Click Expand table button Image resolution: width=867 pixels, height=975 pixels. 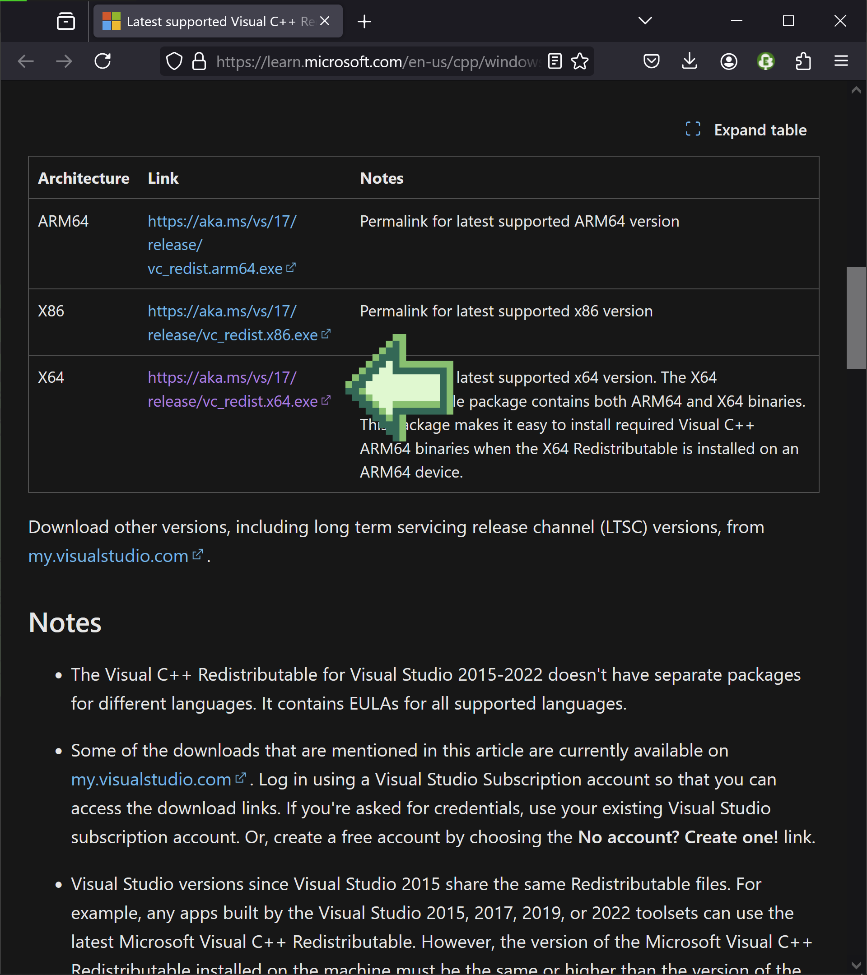[x=746, y=130]
